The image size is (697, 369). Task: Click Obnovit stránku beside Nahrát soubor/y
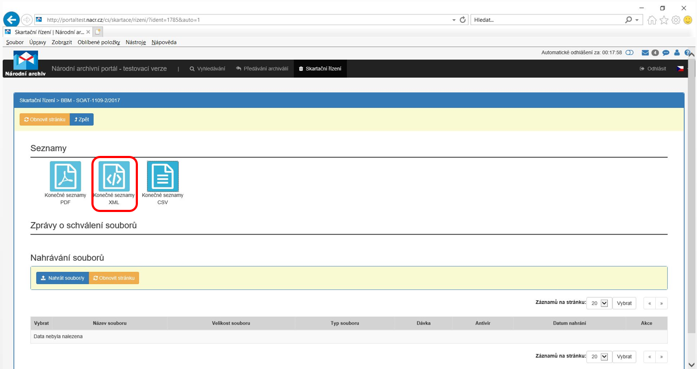114,278
